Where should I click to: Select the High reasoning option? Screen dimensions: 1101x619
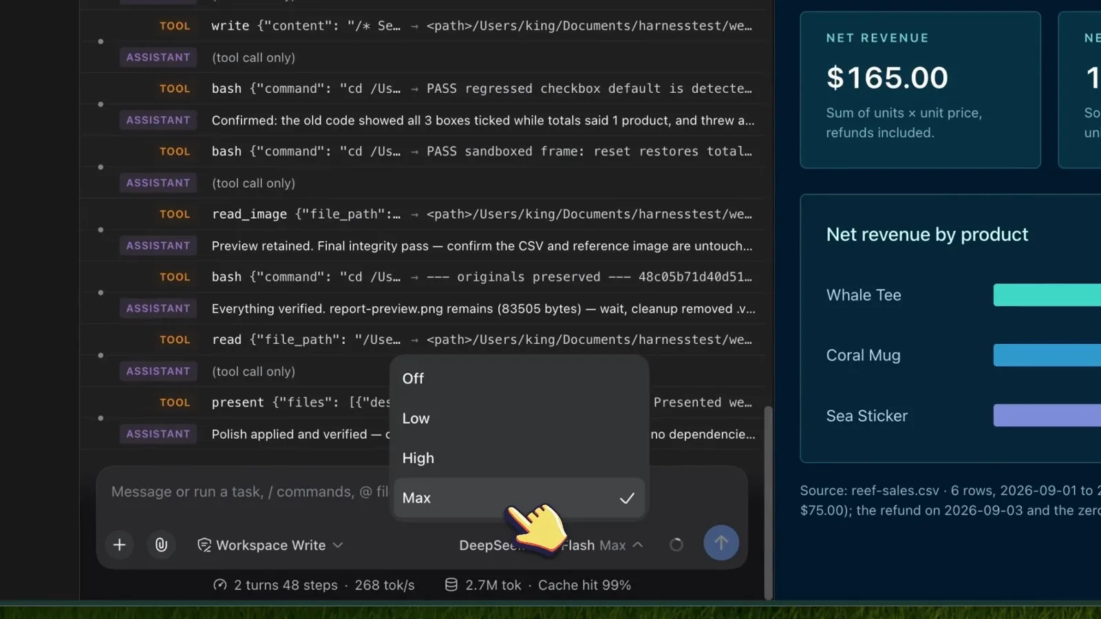click(519, 458)
